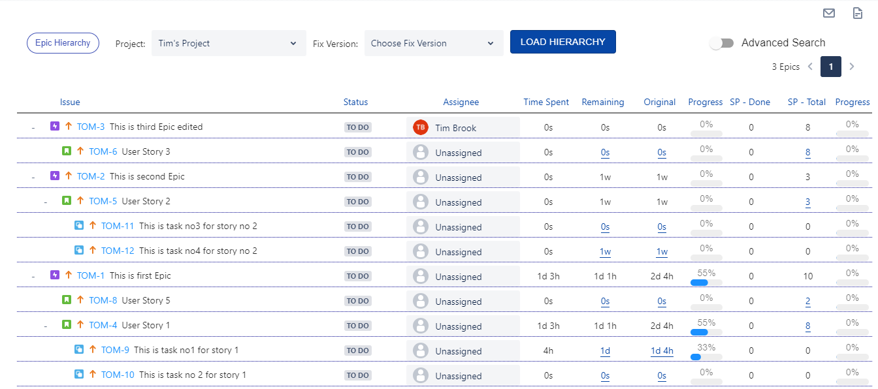
Task: Collapse the TOM-4 User Story 1 row
Action: pyautogui.click(x=46, y=326)
